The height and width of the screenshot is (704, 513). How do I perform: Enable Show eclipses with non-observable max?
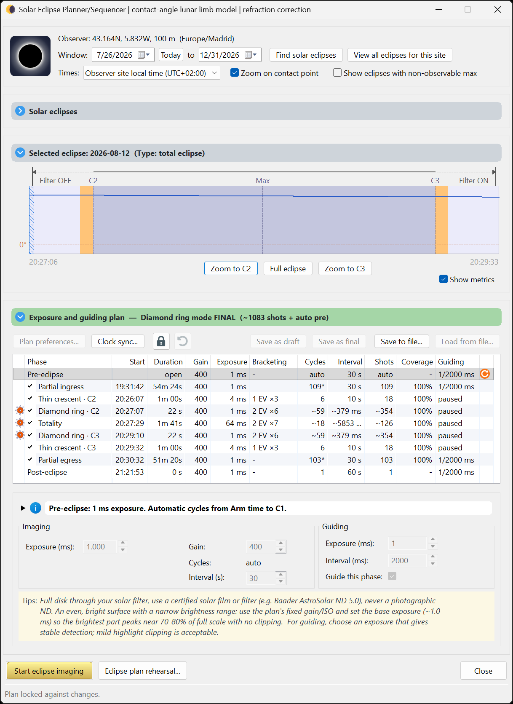click(x=337, y=73)
